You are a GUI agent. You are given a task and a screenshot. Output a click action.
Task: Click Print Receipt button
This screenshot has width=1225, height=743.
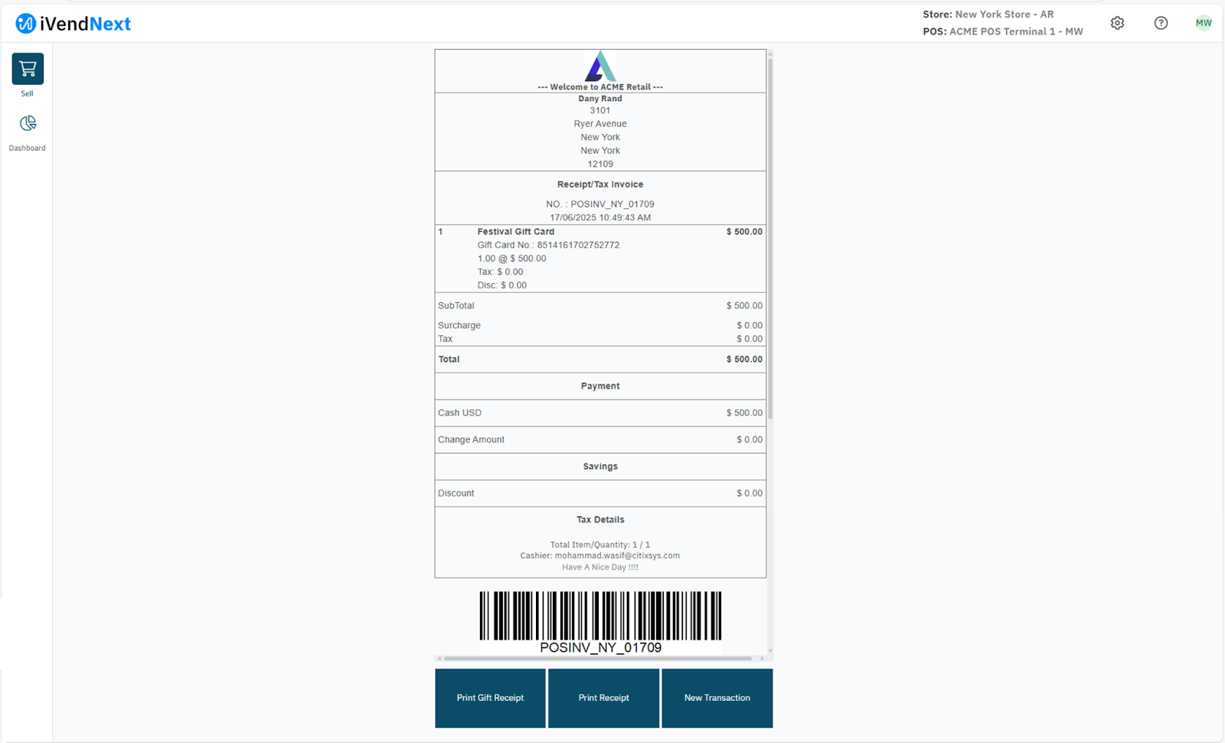603,698
